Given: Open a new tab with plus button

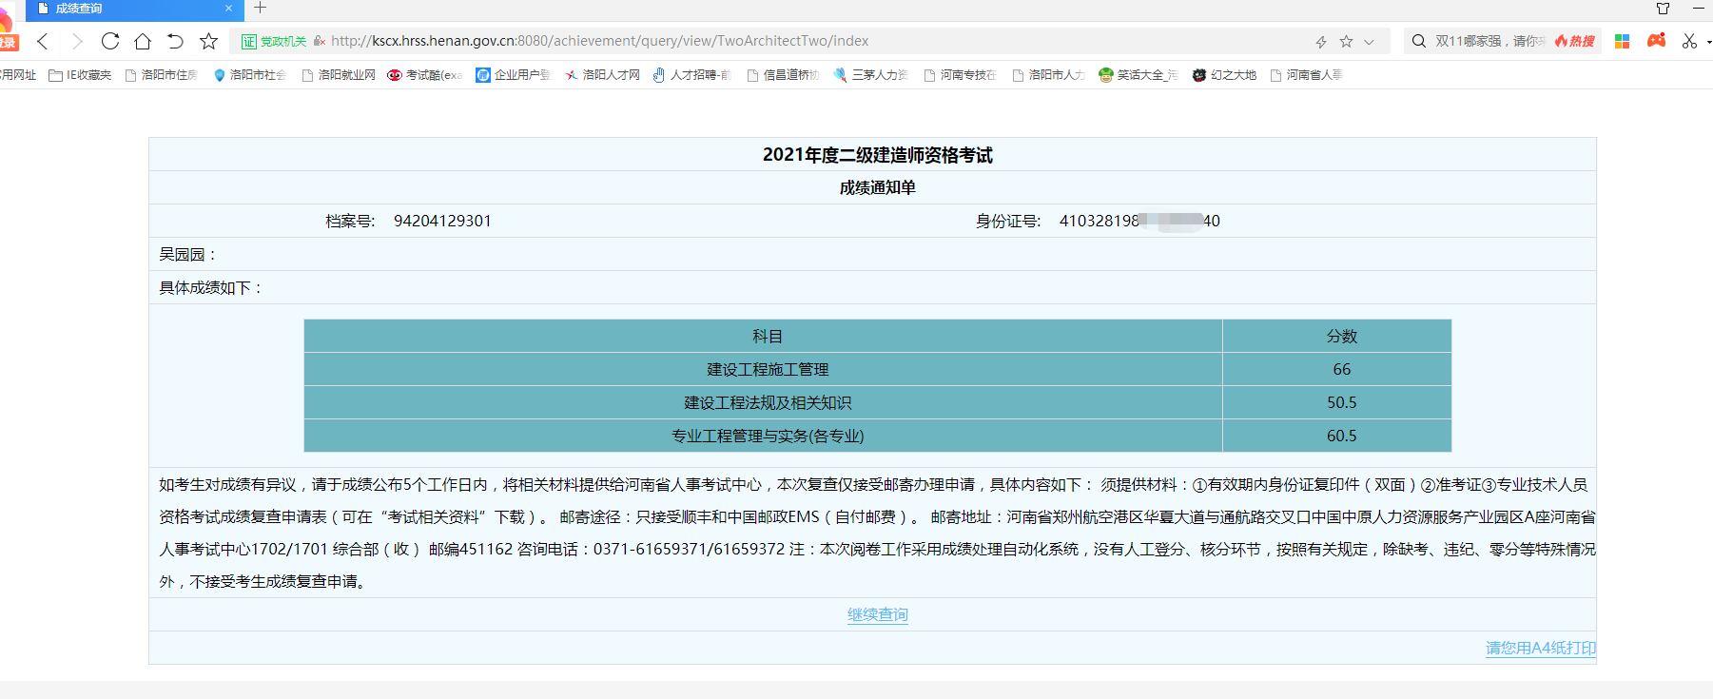Looking at the screenshot, I should pos(260,9).
